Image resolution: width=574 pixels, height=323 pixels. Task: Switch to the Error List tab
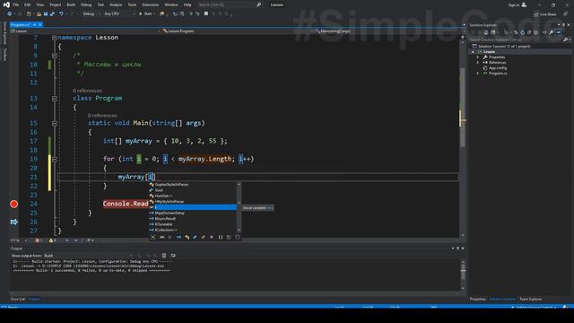[x=18, y=299]
